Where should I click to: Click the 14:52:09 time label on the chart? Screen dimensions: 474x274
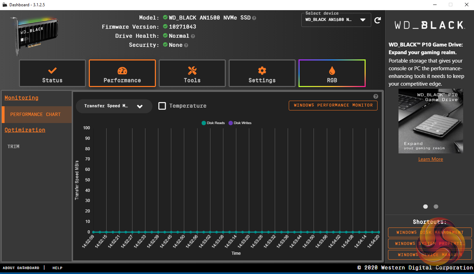click(88, 241)
